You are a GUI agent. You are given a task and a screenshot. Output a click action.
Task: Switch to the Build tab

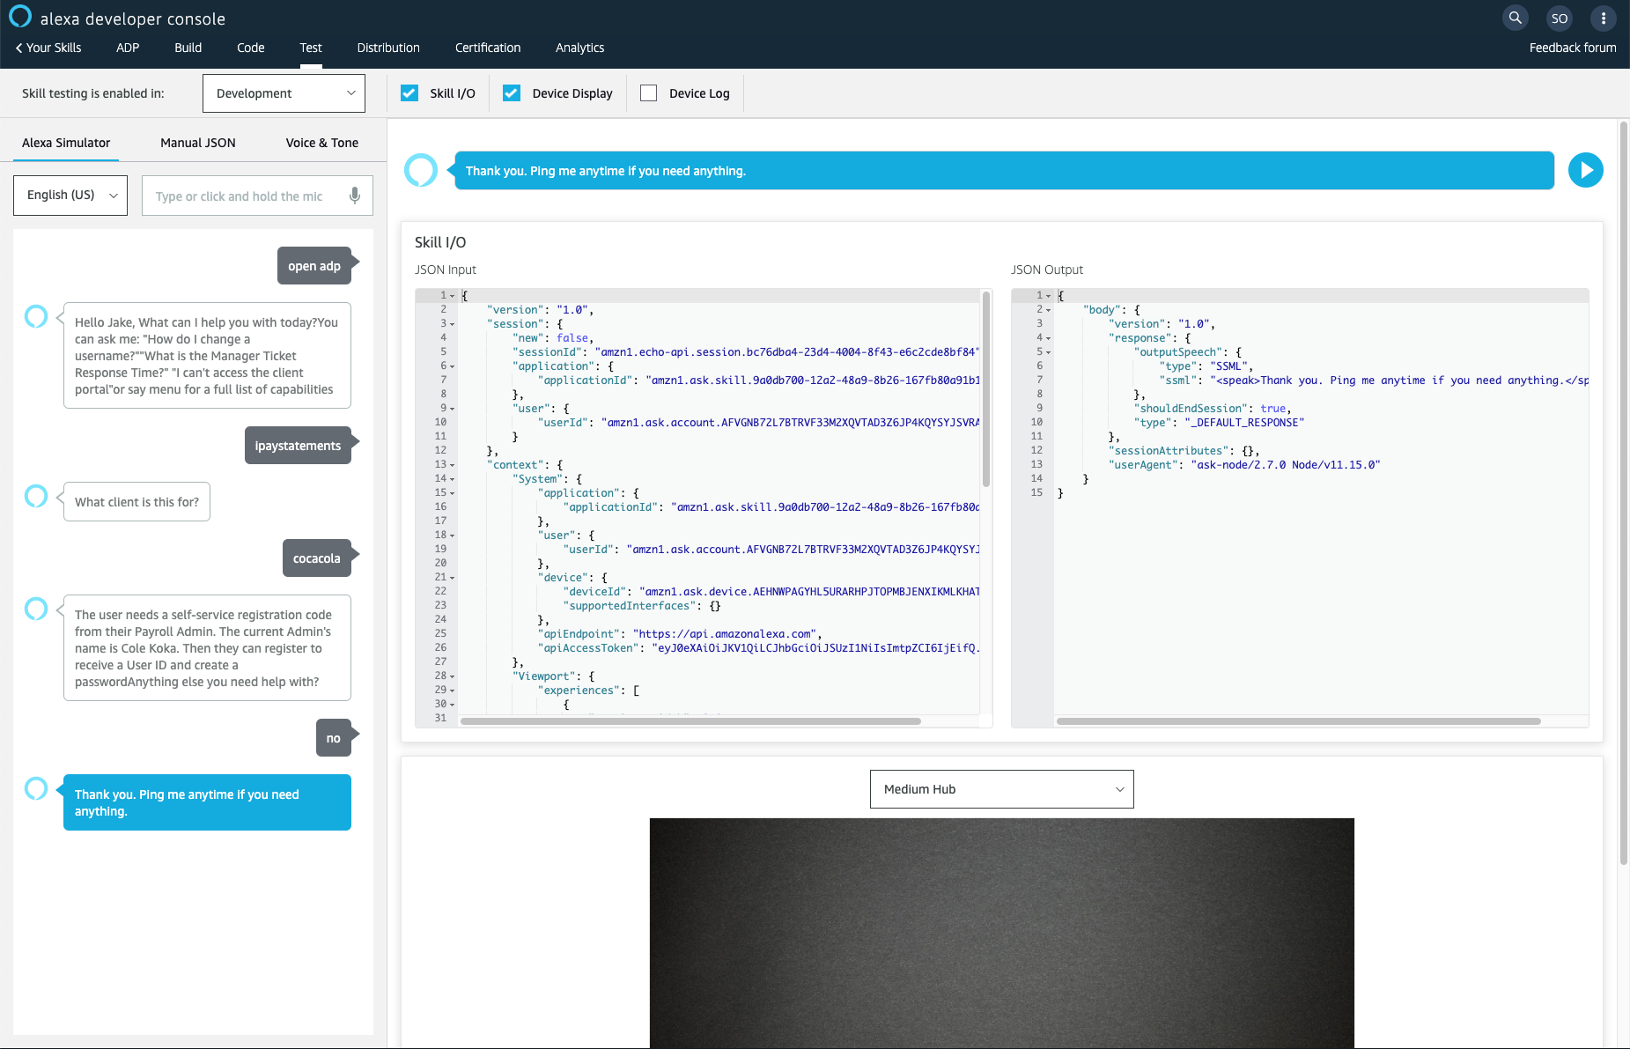[x=188, y=48]
